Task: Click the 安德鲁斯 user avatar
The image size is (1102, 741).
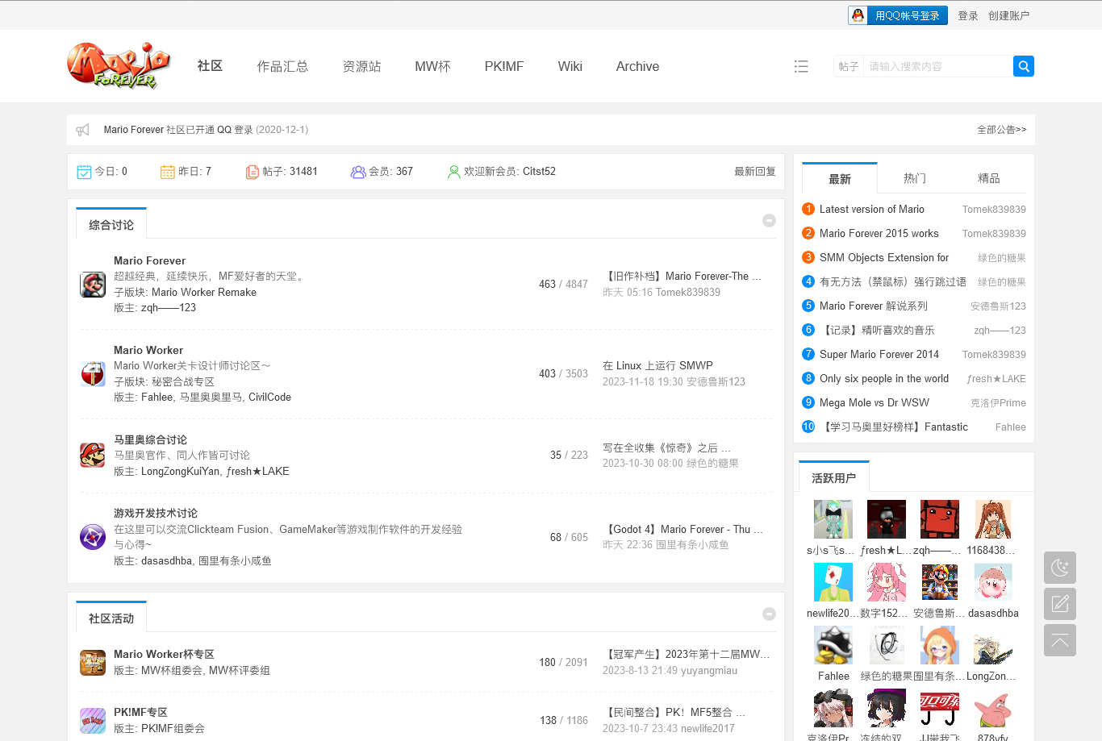Action: [x=940, y=582]
